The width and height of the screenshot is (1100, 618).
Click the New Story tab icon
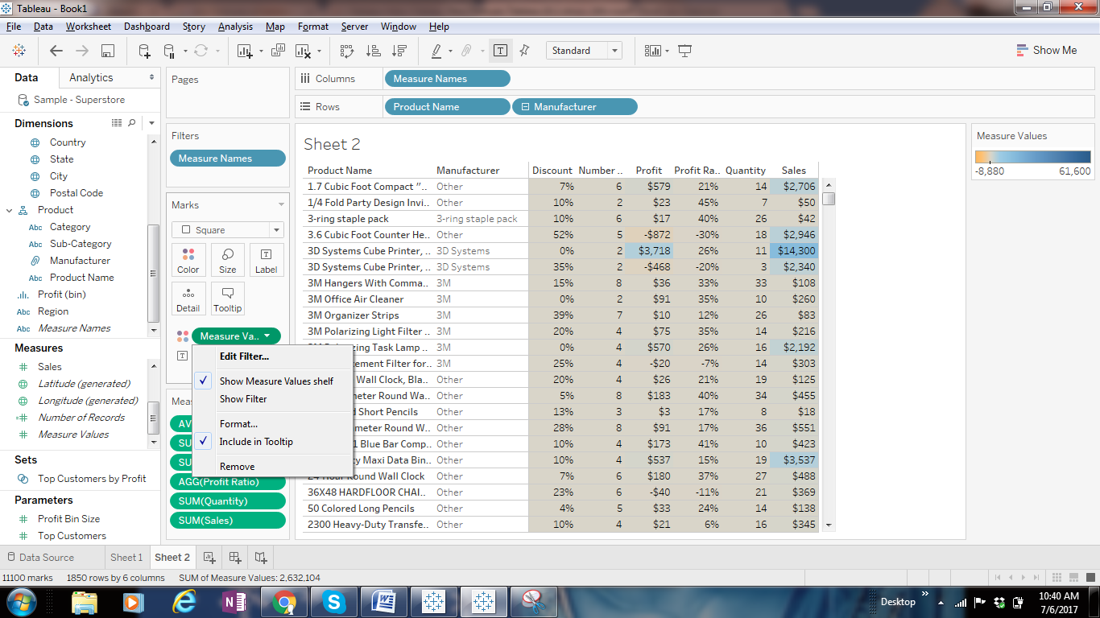[x=261, y=557]
